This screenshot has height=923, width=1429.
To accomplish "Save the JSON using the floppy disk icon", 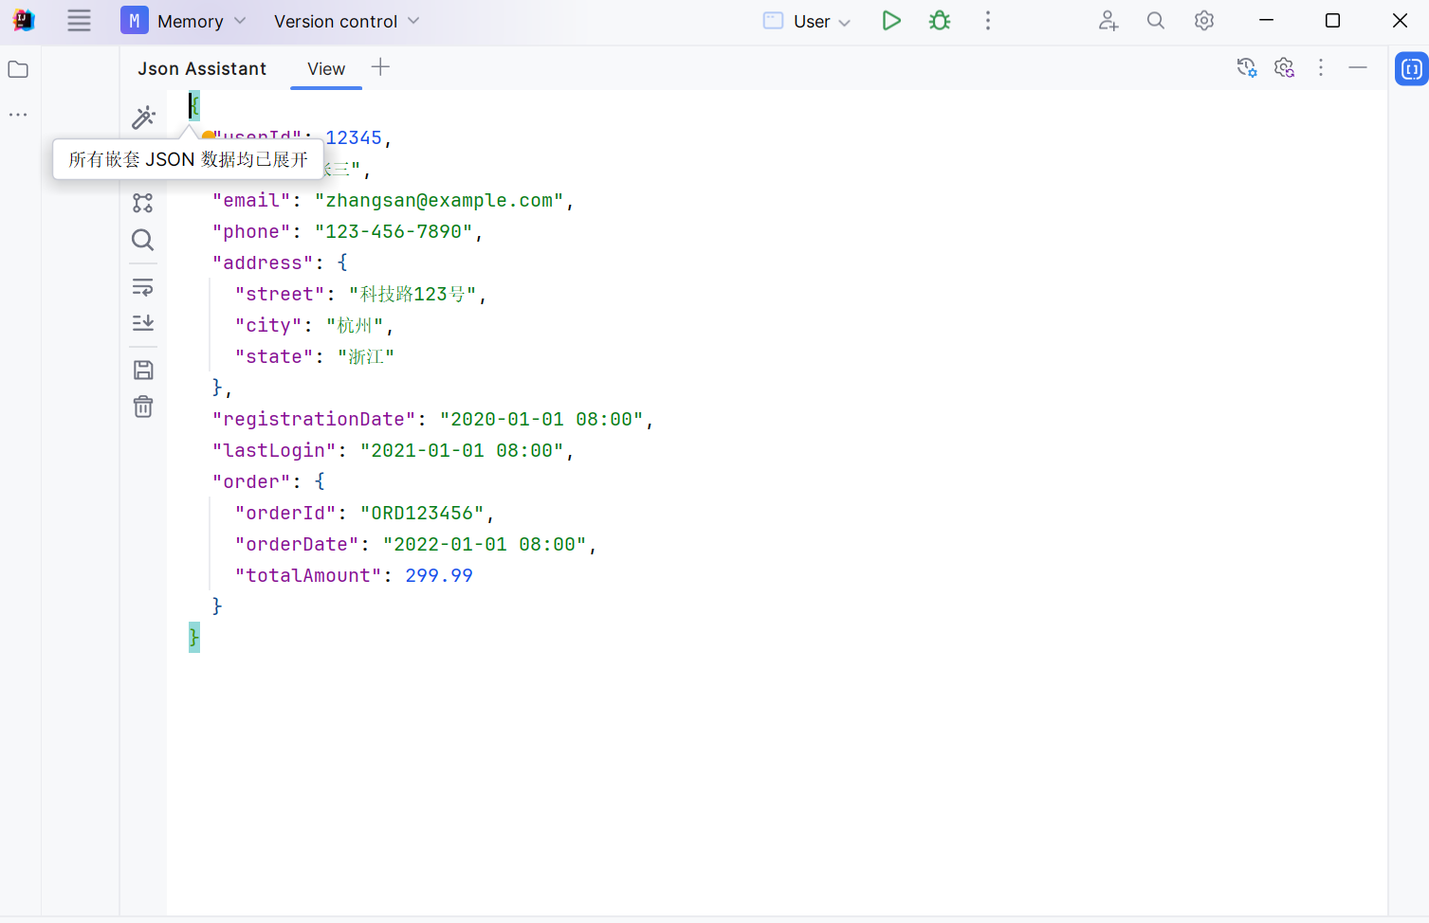I will pyautogui.click(x=142, y=369).
